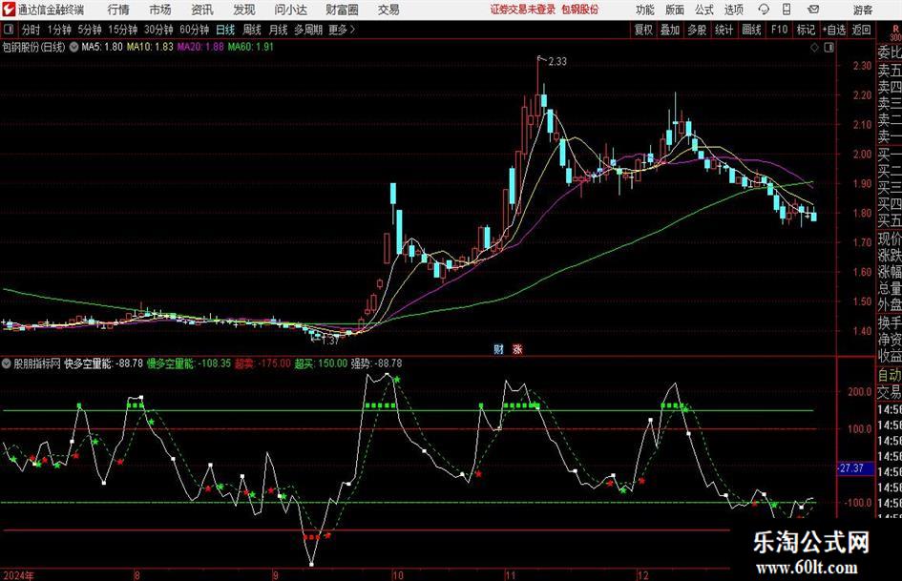Open the F10 company info

[x=780, y=30]
